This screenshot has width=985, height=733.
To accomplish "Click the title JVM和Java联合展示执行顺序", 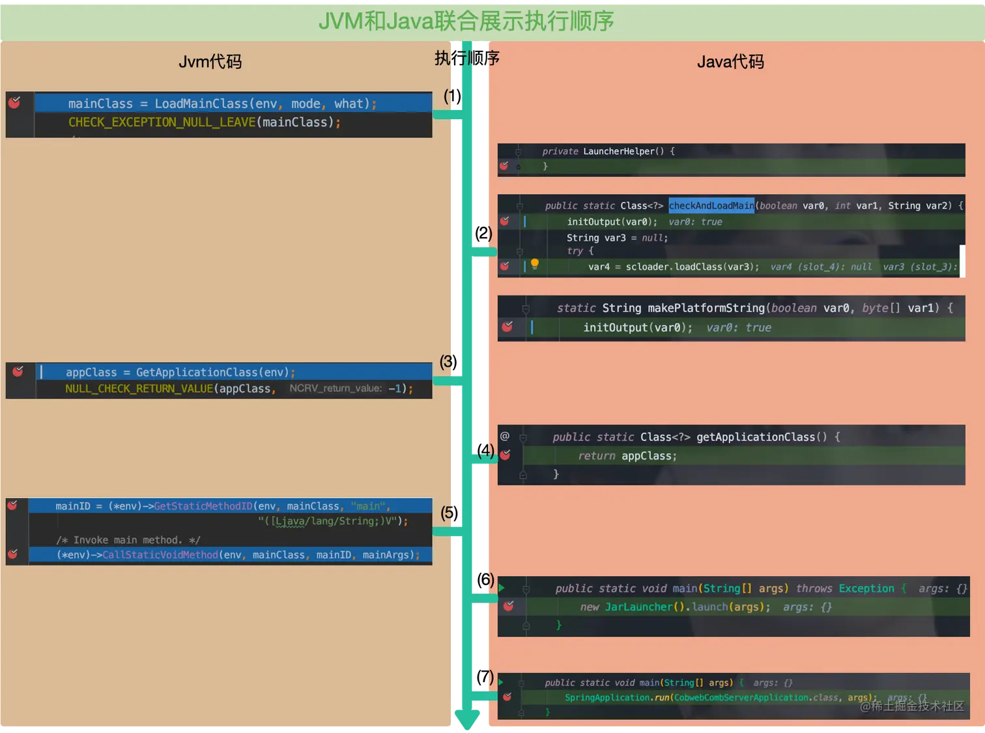I will pyautogui.click(x=466, y=21).
